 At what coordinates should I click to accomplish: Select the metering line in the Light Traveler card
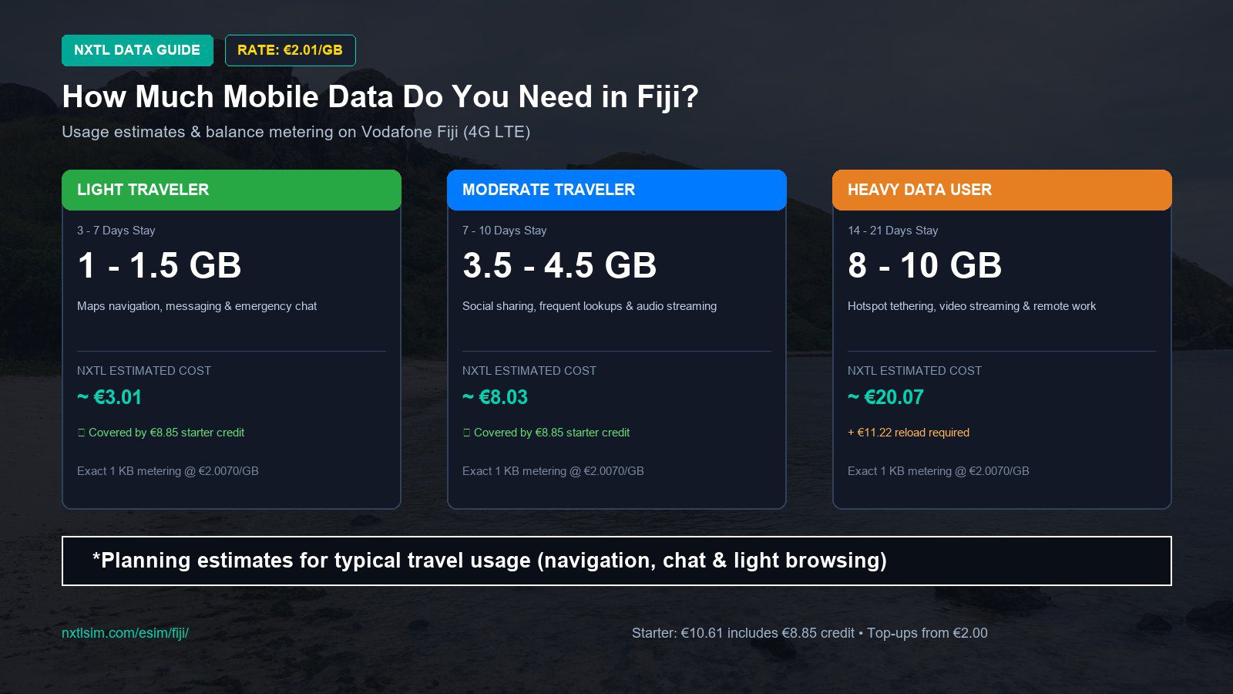(168, 471)
